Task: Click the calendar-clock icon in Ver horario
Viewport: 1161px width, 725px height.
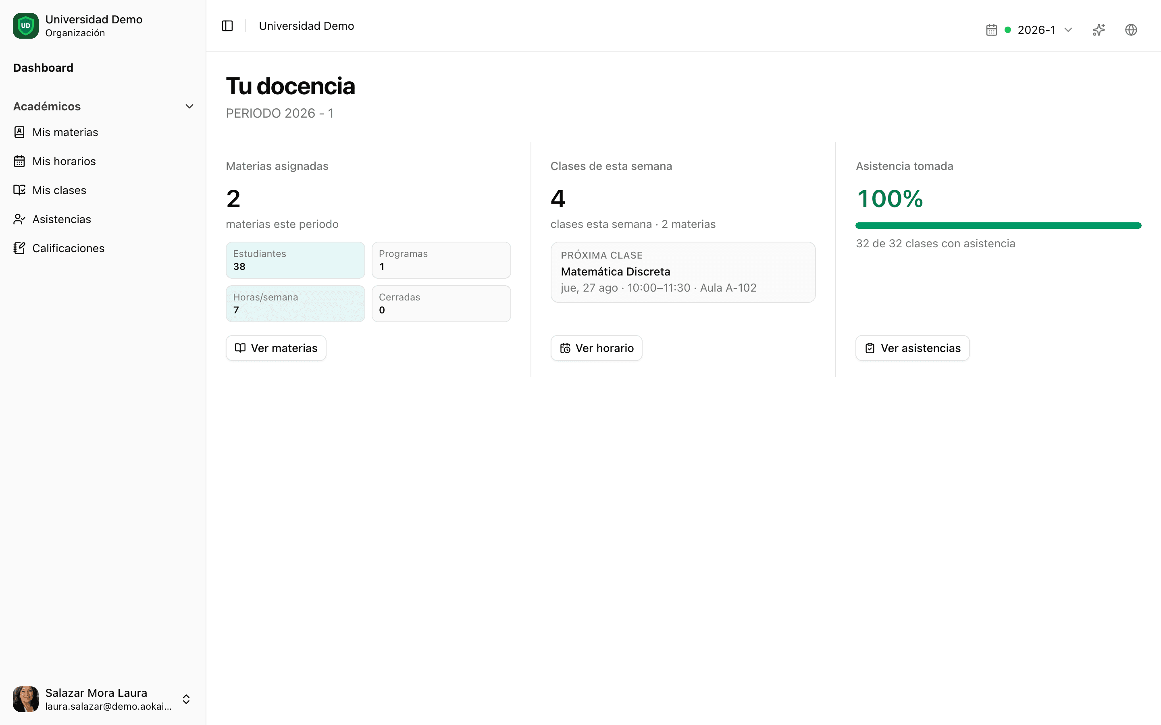Action: [x=565, y=348]
